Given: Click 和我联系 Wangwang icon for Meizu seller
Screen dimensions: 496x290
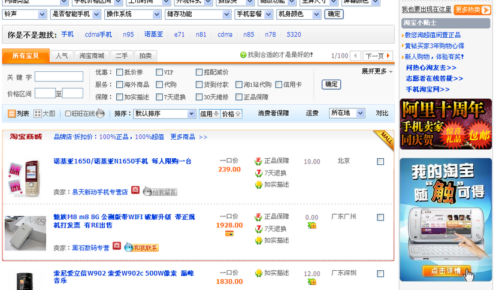Looking at the screenshot, I should click(x=141, y=247).
